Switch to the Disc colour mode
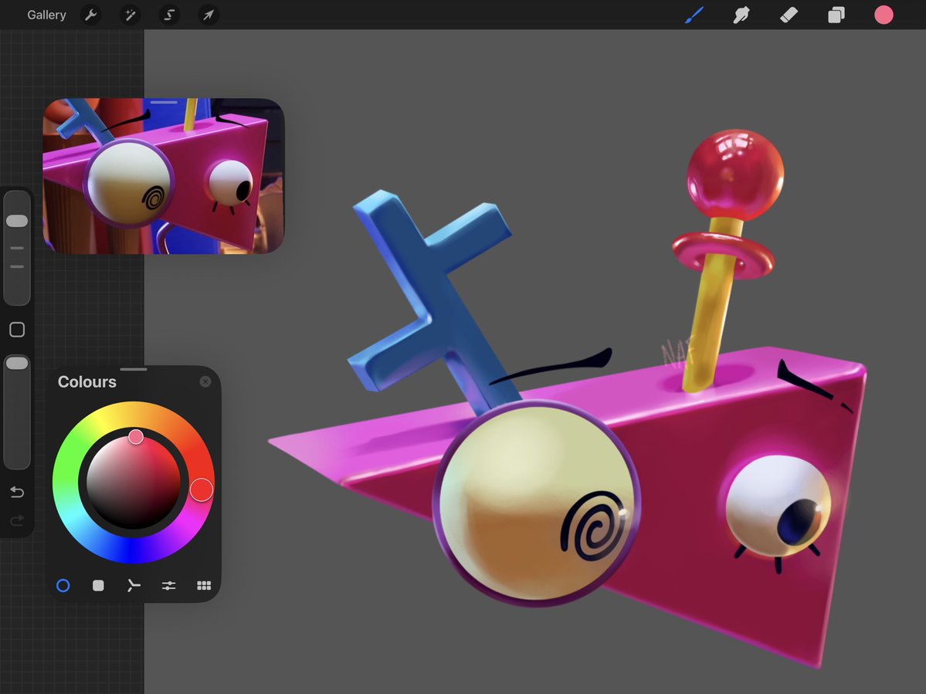 pyautogui.click(x=63, y=585)
